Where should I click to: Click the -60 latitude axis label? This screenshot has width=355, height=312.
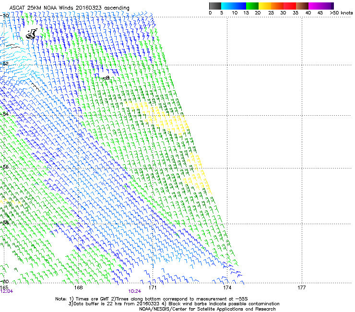4,281
